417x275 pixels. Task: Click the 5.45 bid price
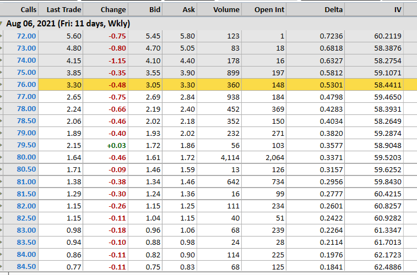153,36
